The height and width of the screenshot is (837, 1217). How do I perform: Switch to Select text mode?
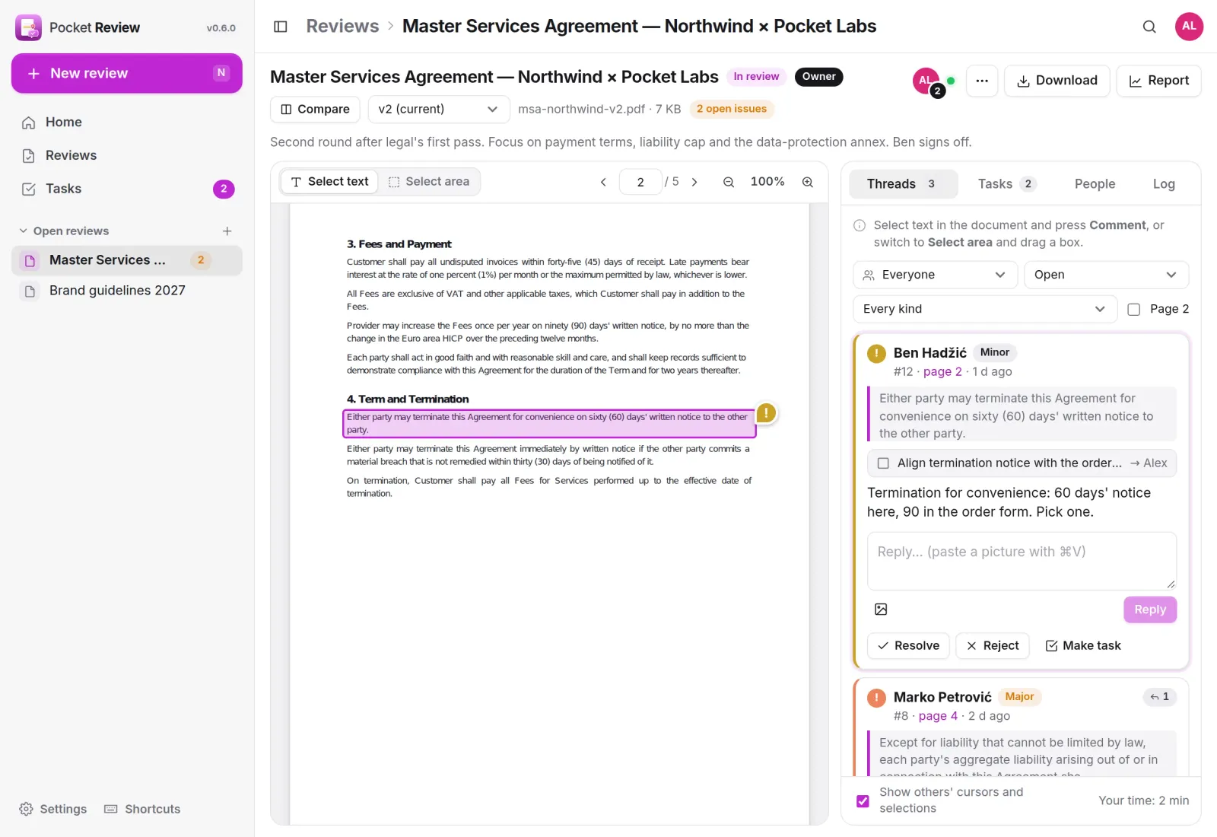(329, 182)
